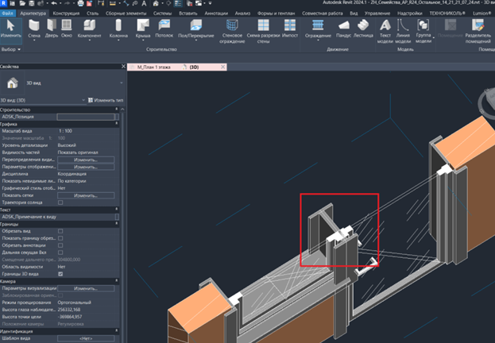Switch to the Вставить ribbon tab
495x343 pixels.
pyautogui.click(x=188, y=13)
